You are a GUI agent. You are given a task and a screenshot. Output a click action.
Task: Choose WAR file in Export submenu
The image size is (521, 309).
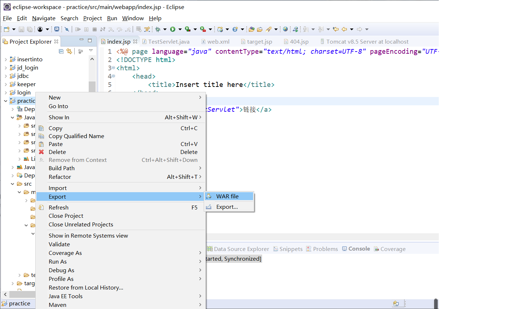229,196
